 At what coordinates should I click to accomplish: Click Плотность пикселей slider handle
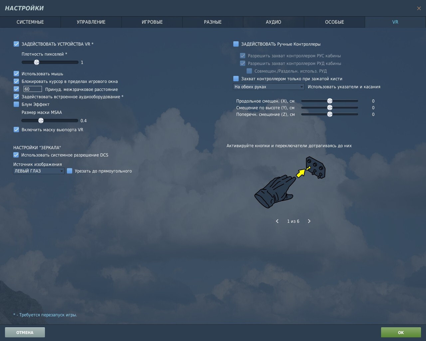click(37, 62)
